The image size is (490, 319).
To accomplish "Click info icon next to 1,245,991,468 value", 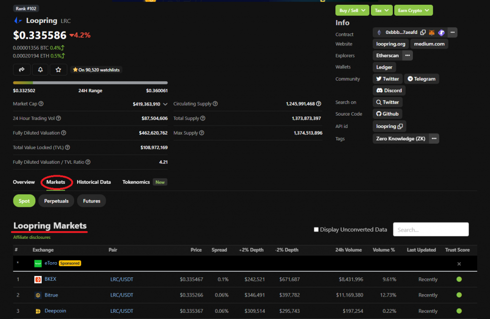I will [319, 104].
